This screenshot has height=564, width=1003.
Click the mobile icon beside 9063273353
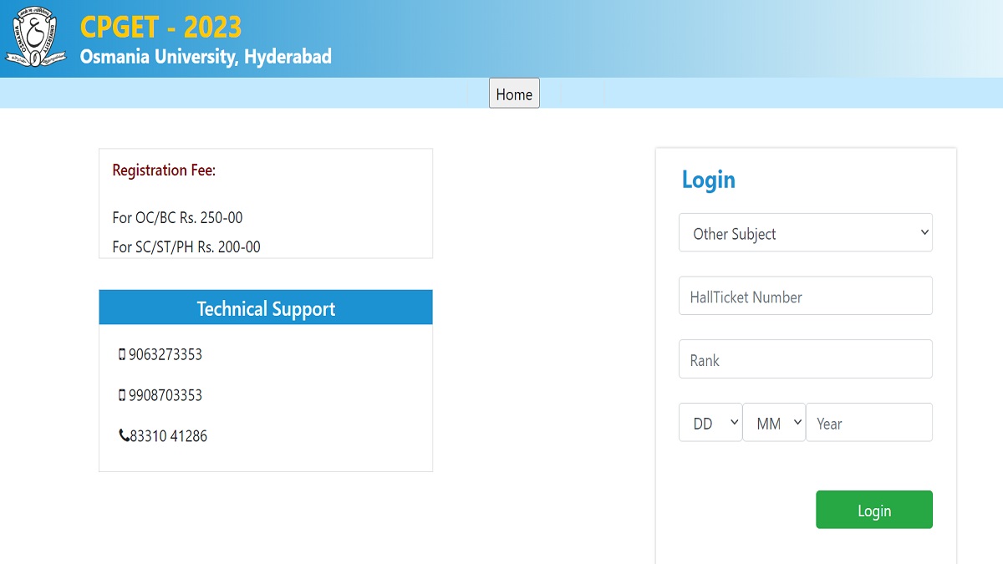coord(122,354)
